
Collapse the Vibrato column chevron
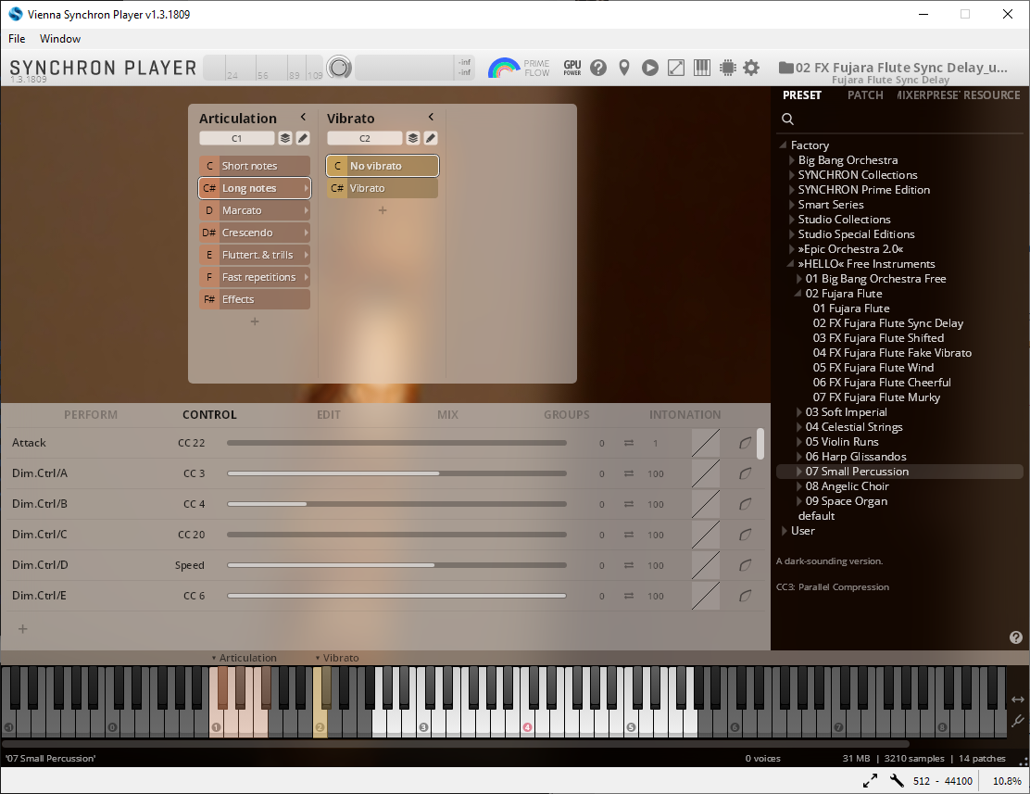pos(431,117)
